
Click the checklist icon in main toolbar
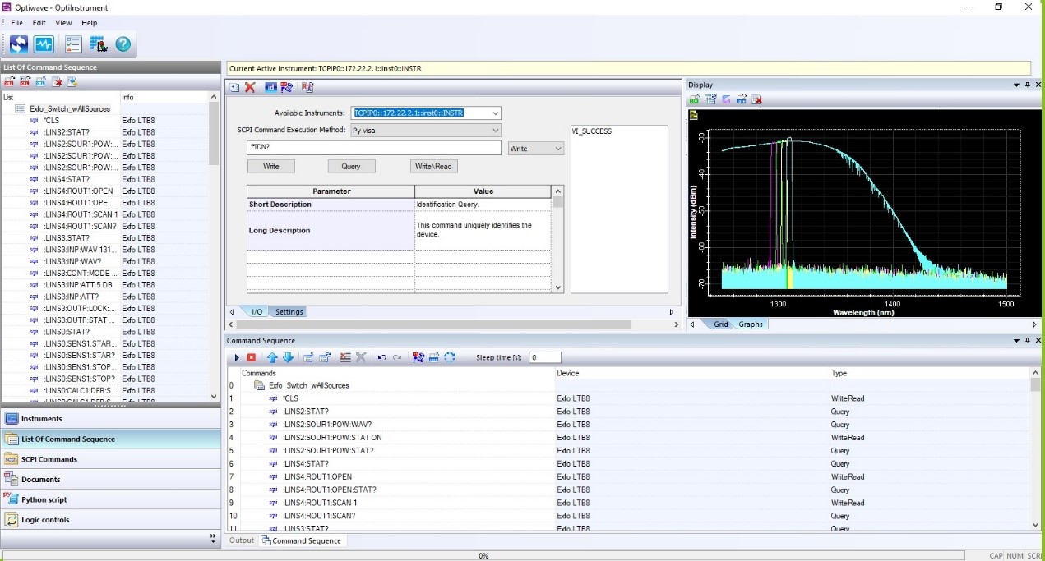[x=73, y=44]
